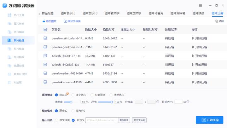Click the resolution help question mark icon
The height and width of the screenshot is (128, 227).
pyautogui.click(x=158, y=102)
